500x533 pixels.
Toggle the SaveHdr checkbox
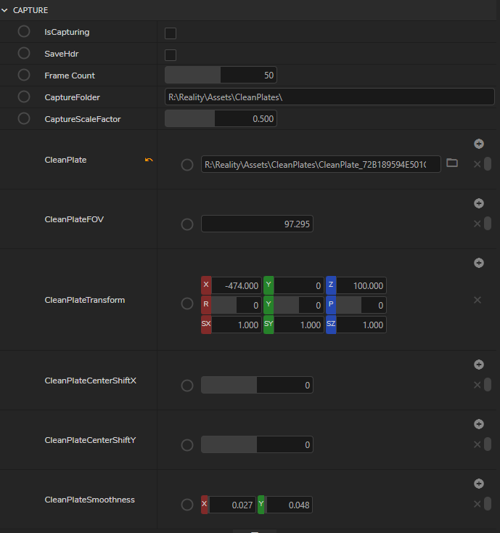[171, 54]
